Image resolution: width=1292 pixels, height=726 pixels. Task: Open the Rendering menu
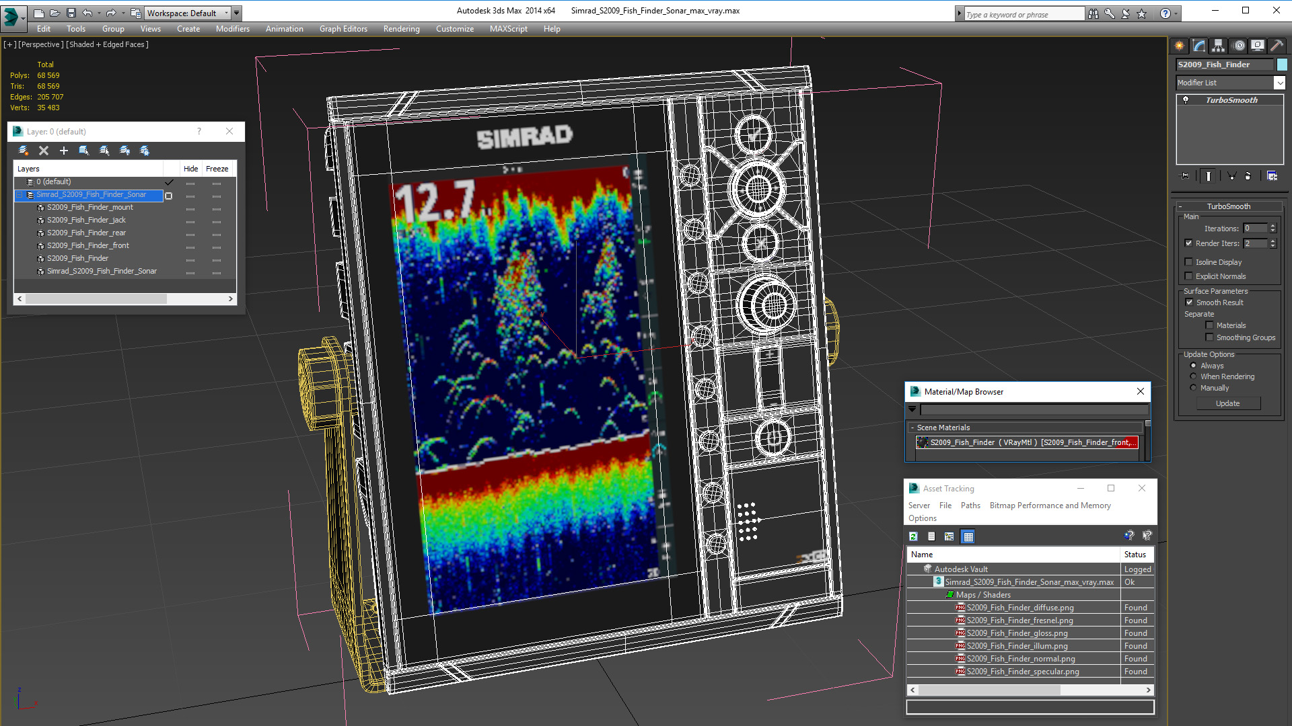click(401, 29)
